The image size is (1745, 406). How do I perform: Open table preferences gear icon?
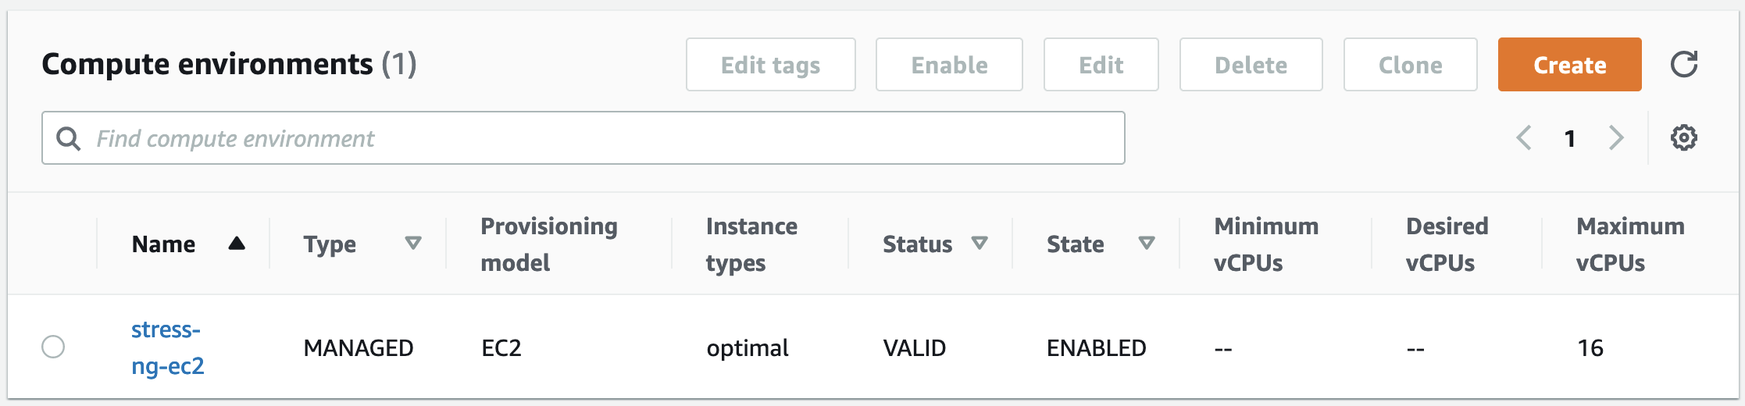click(1683, 138)
